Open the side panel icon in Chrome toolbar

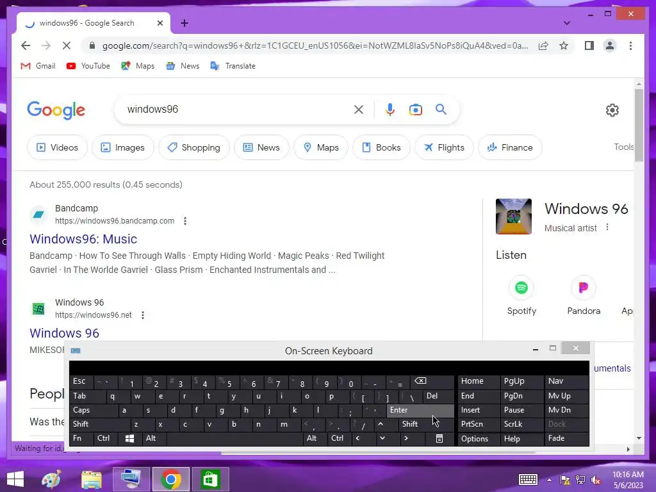[589, 45]
